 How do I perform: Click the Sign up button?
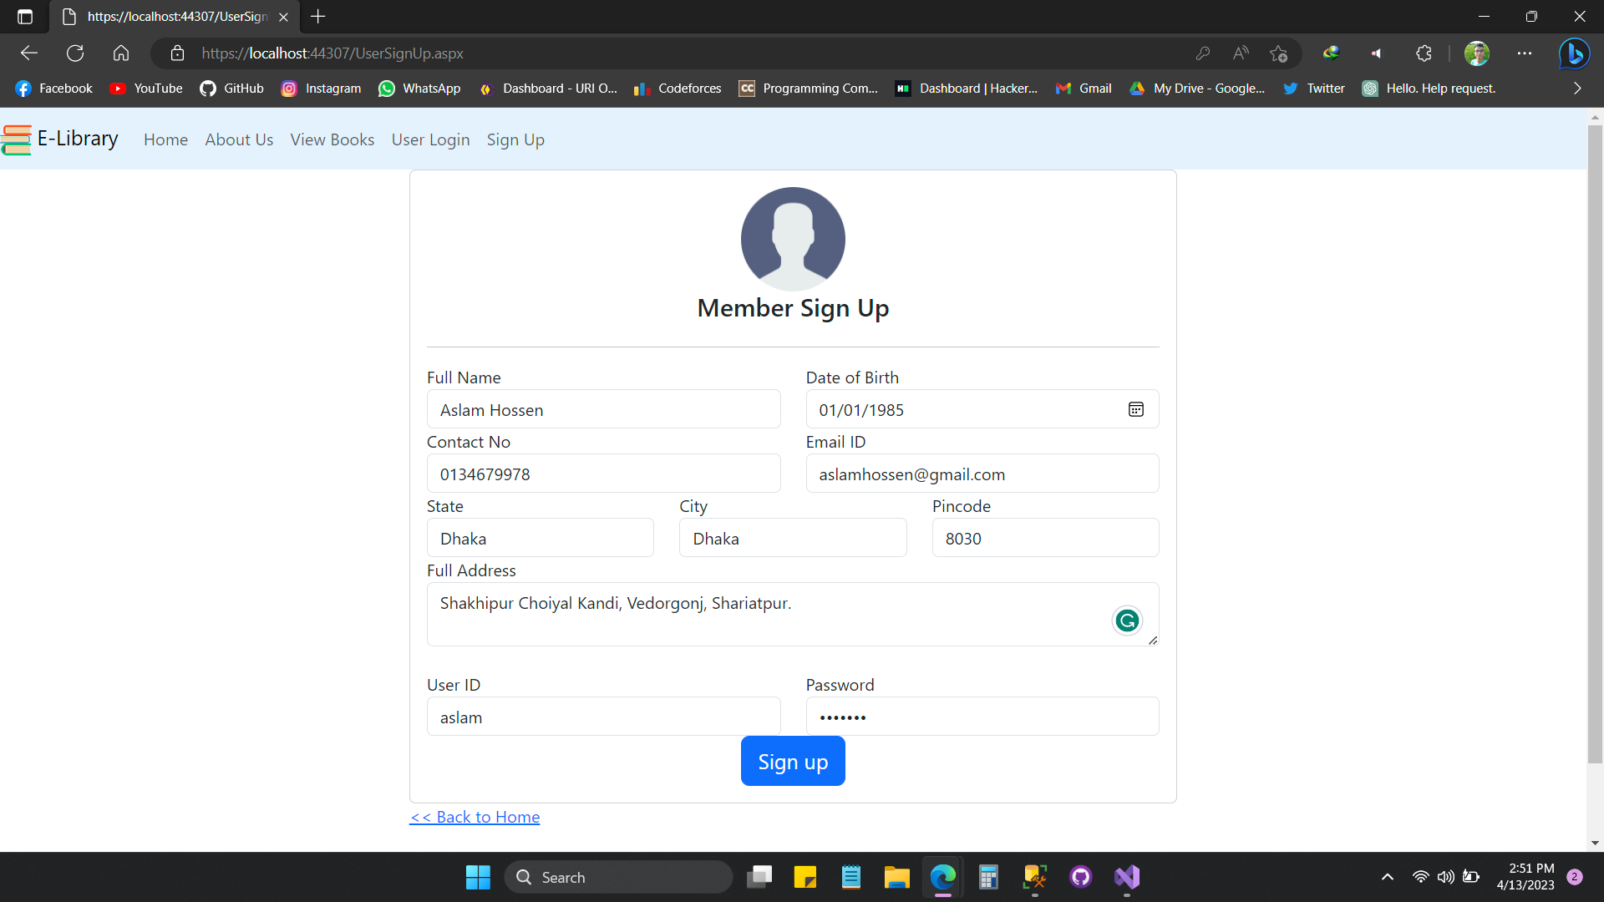point(792,761)
